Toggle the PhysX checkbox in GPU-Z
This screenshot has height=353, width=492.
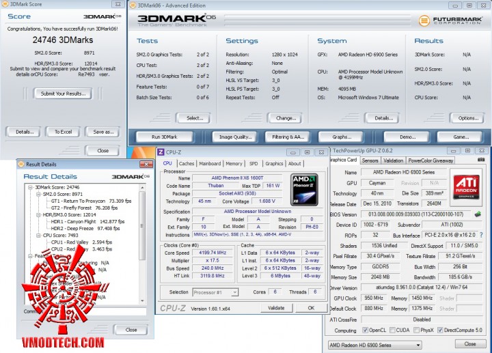416,330
